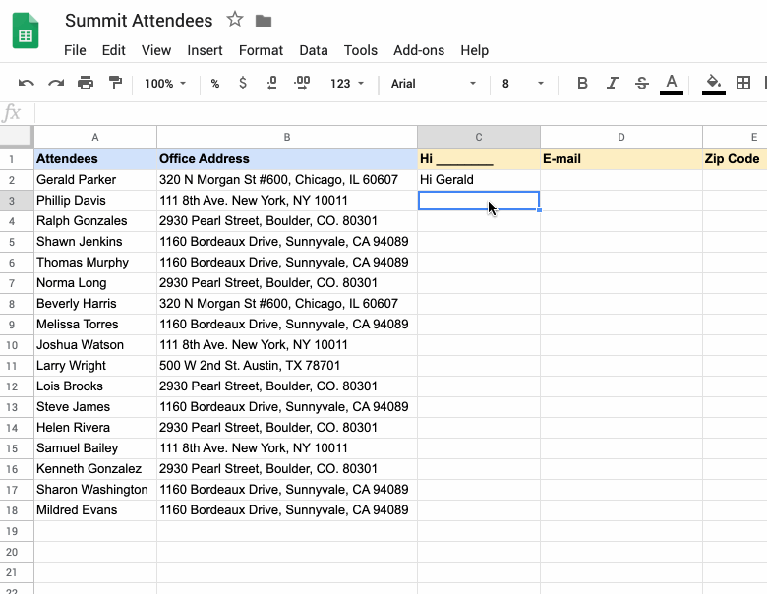The image size is (767, 594).
Task: Click the Undo icon
Action: (x=27, y=84)
